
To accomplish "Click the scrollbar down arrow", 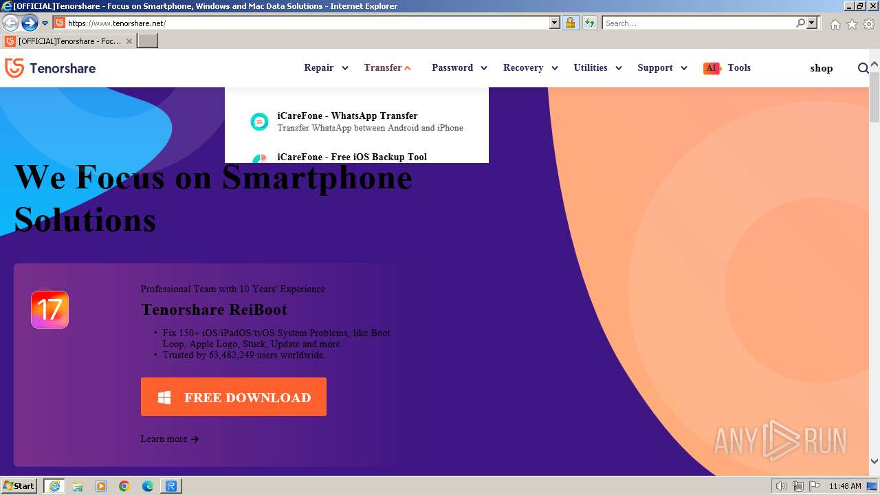I will point(874,461).
